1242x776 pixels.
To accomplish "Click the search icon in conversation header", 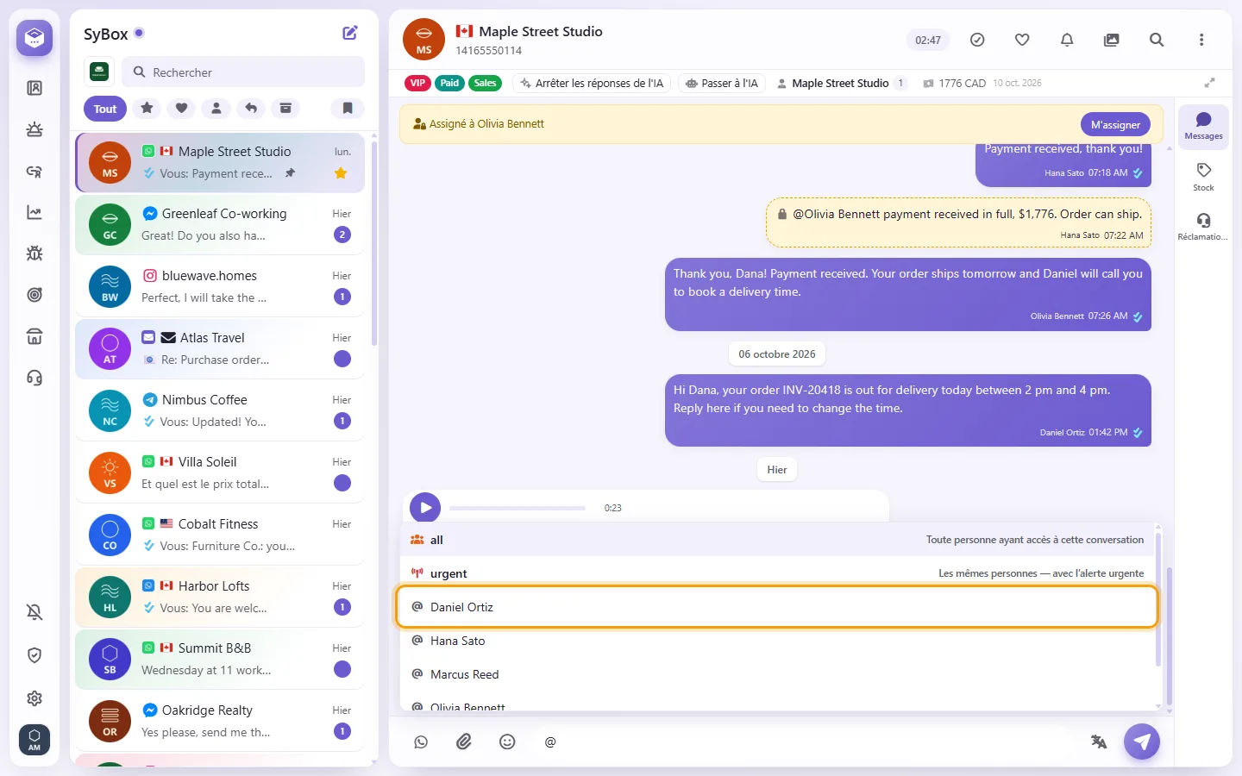I will [x=1157, y=40].
